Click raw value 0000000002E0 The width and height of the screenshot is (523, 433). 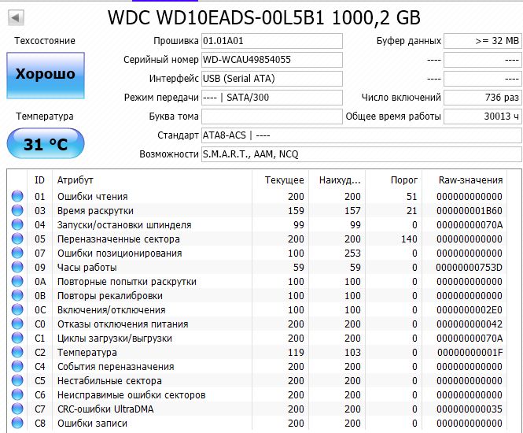[470, 310]
